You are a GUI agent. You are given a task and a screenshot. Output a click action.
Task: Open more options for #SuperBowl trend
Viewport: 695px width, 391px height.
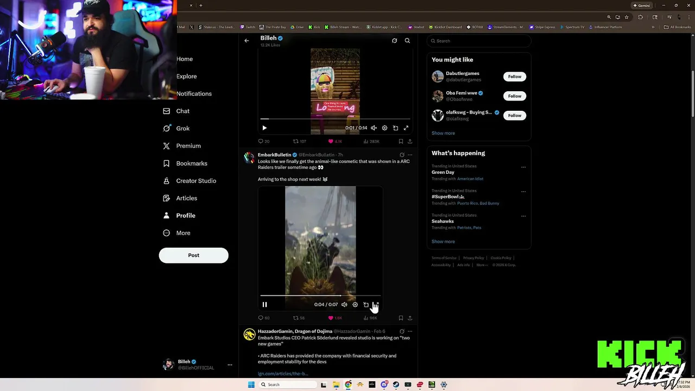tap(523, 192)
